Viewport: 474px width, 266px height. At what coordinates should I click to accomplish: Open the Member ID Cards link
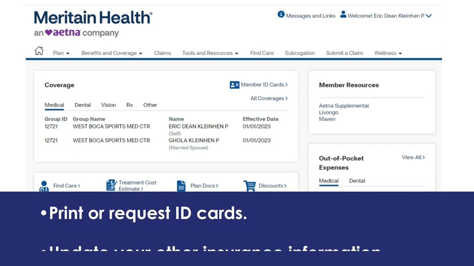(264, 85)
